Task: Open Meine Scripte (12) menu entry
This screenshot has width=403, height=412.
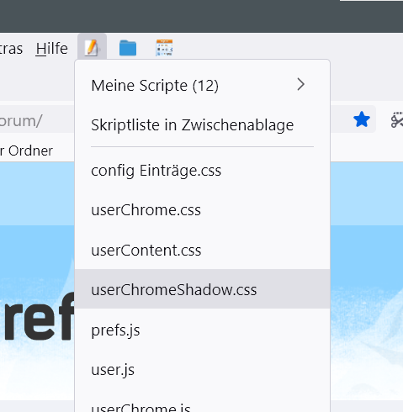Action: coord(202,85)
